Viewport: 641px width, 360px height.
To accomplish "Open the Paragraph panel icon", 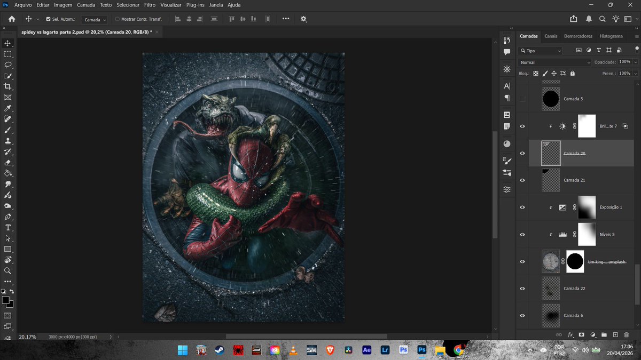I will click(507, 98).
